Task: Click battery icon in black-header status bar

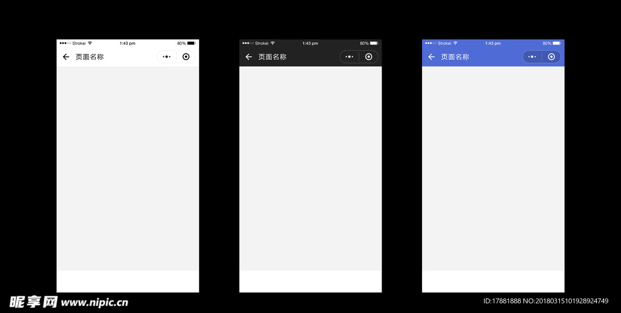Action: (374, 43)
